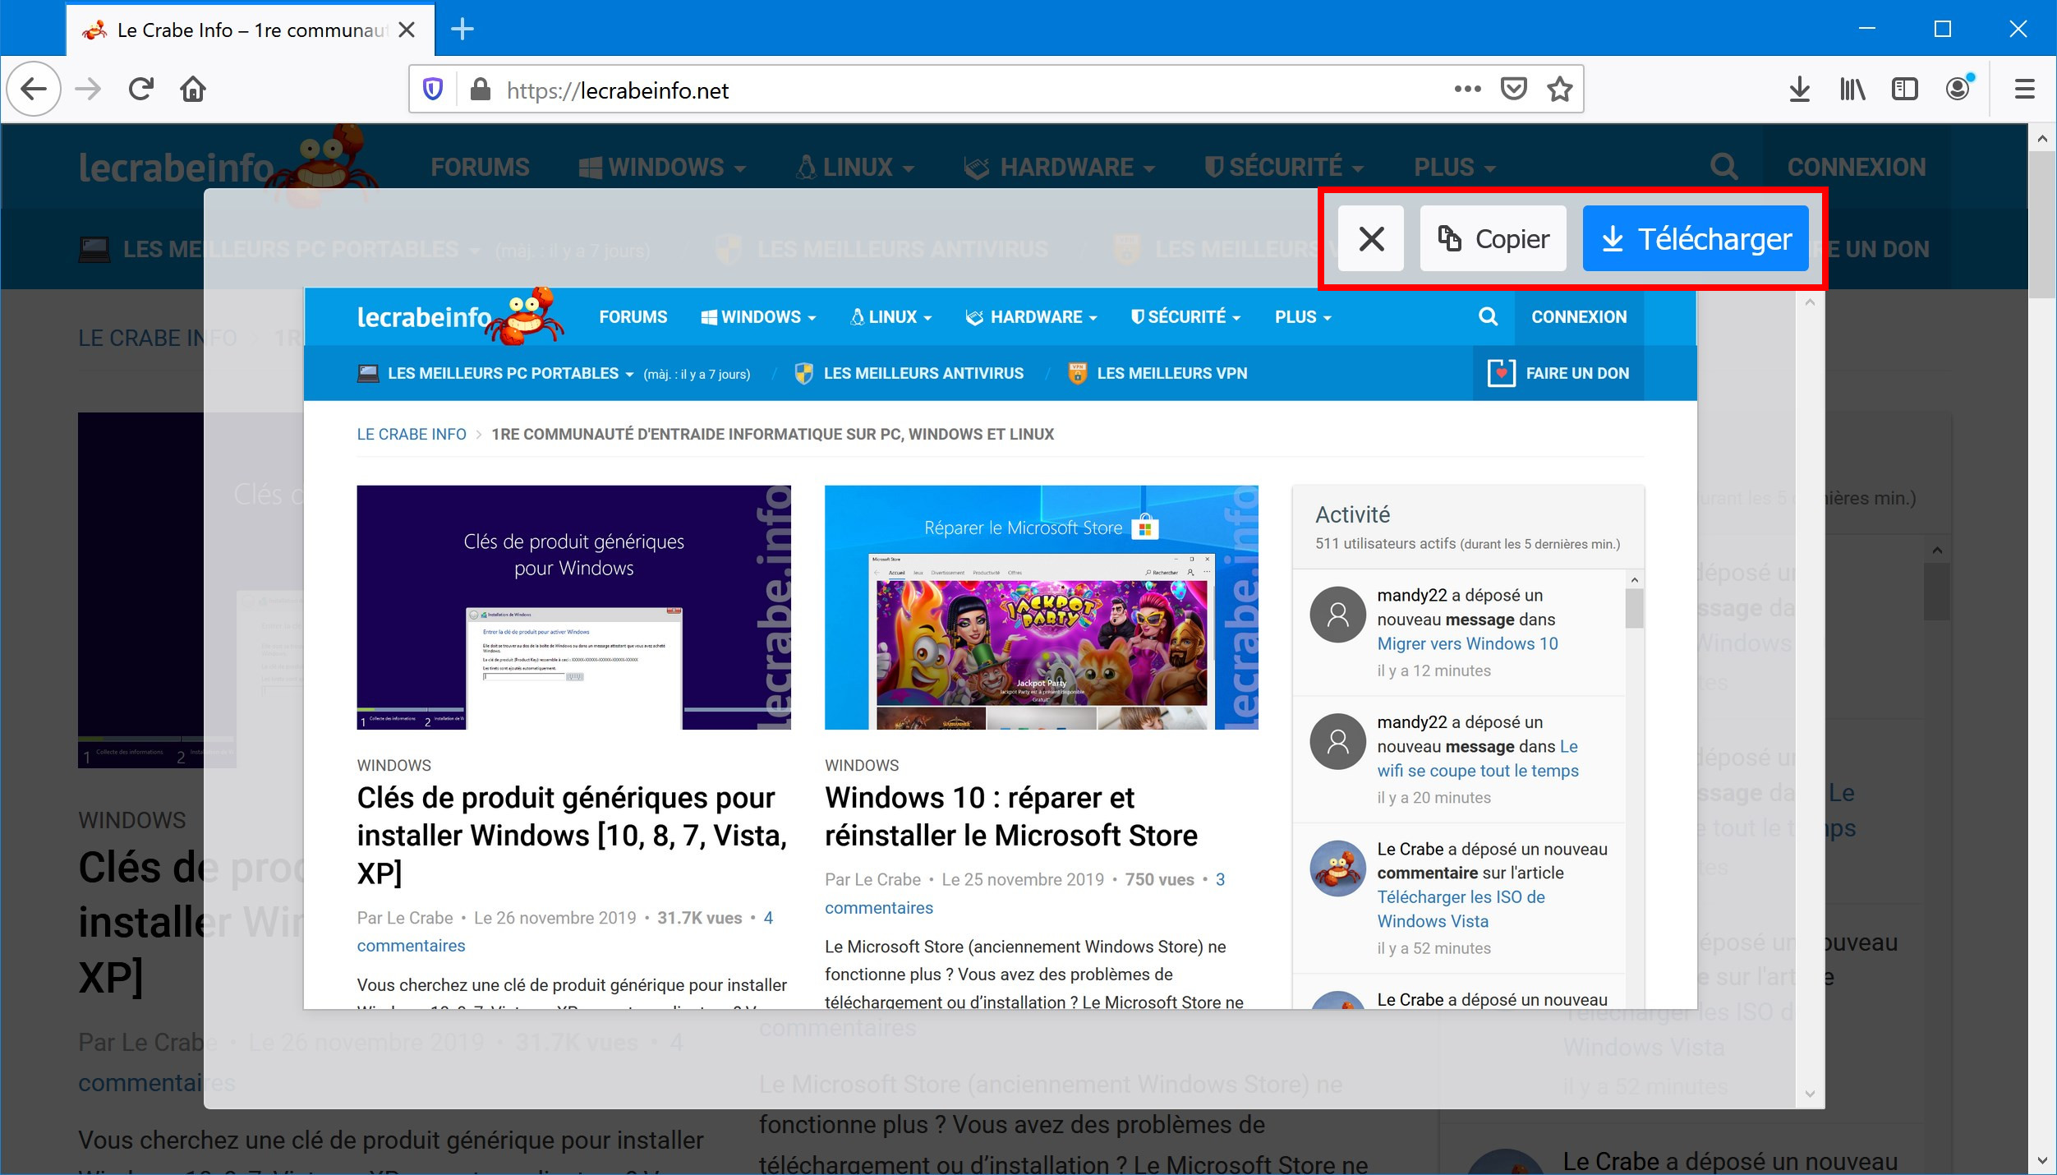Open FORUMS in the preview navigation
2057x1175 pixels.
(633, 317)
